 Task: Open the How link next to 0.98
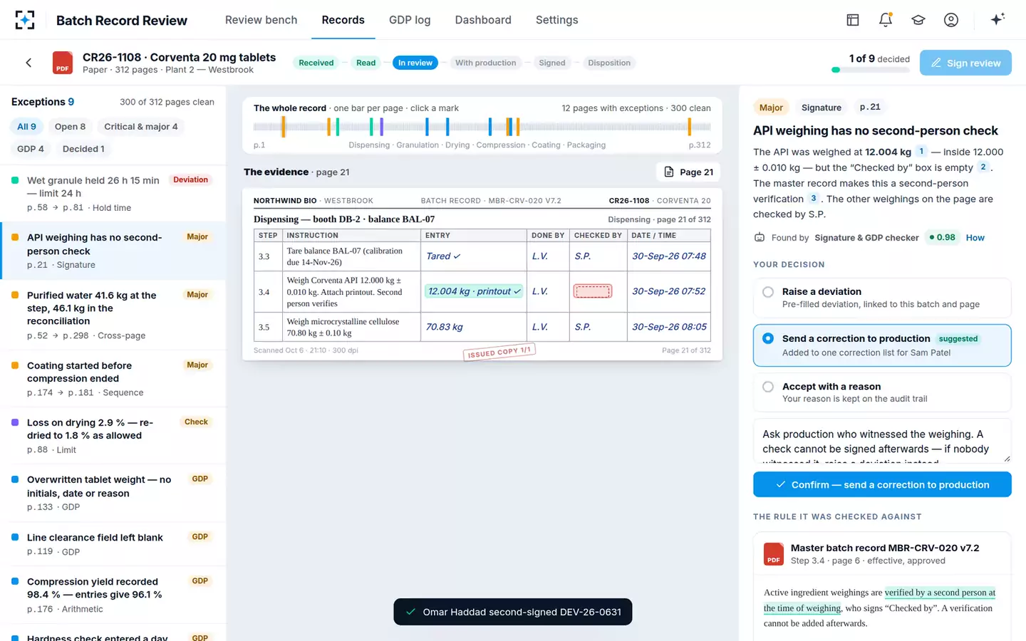pos(975,238)
